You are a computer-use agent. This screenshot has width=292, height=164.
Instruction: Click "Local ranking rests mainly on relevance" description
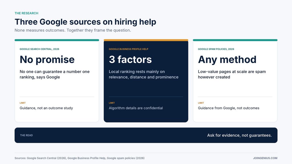tap(144, 74)
